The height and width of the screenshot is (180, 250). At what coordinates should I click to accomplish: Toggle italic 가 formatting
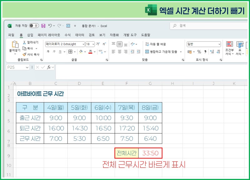click(x=54, y=51)
